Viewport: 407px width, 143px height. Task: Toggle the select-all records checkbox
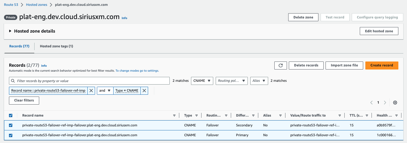(11, 115)
